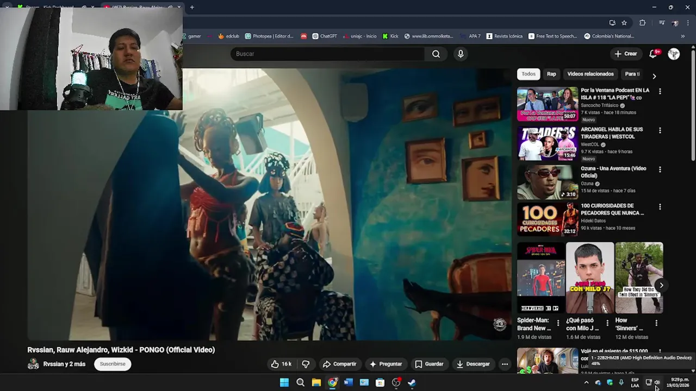The height and width of the screenshot is (391, 696).
Task: Open File Explorer from taskbar
Action: coord(316,382)
